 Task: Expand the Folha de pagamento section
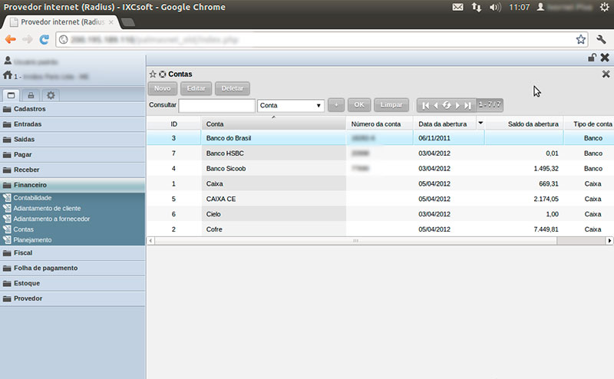(x=72, y=269)
